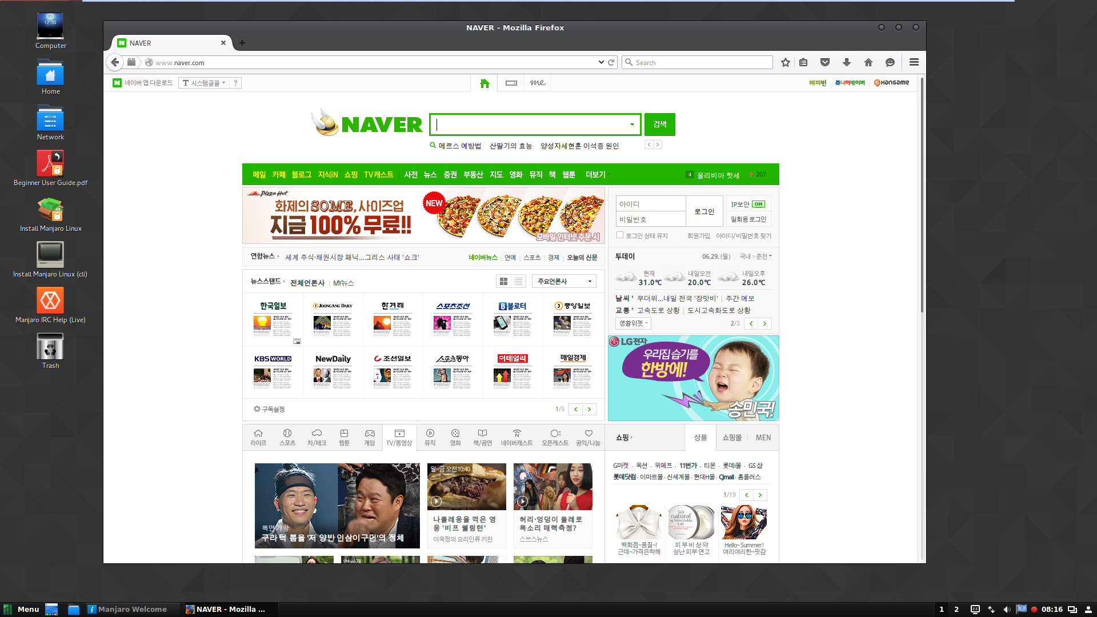Open the 주요언론사 dropdown
The width and height of the screenshot is (1097, 617).
pos(564,281)
